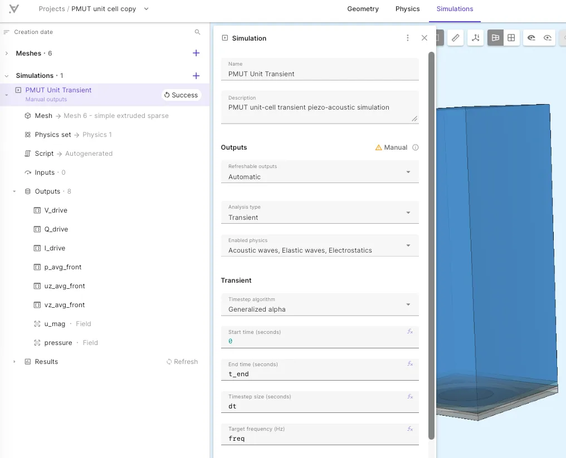Open the Creation date sort options
566x458 pixels.
pos(28,32)
